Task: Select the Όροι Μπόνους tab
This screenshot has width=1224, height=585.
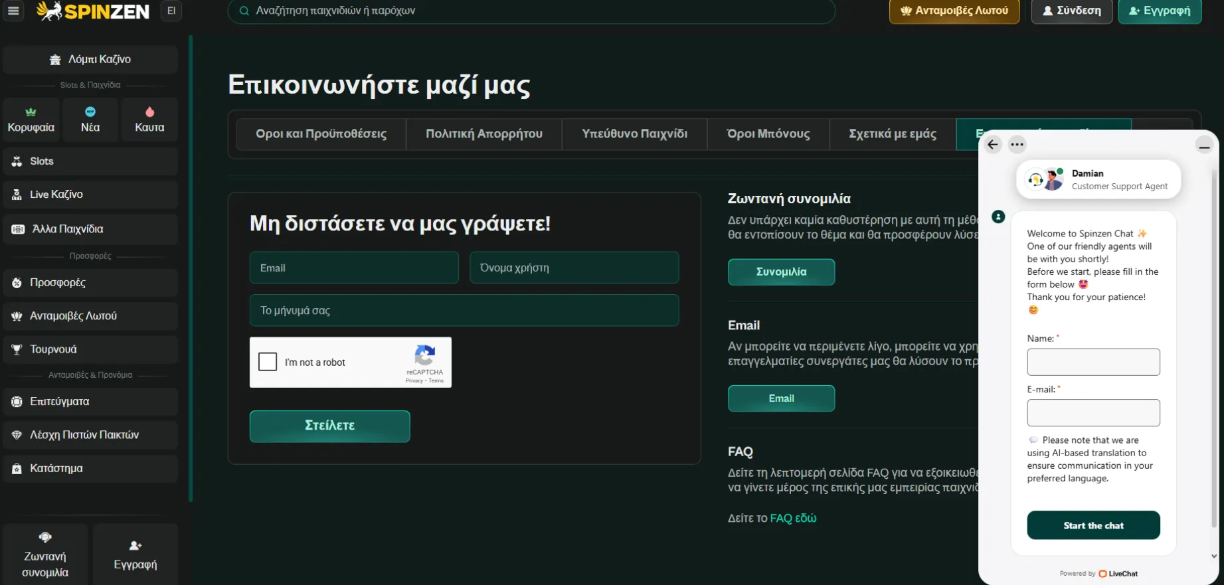Action: click(768, 134)
